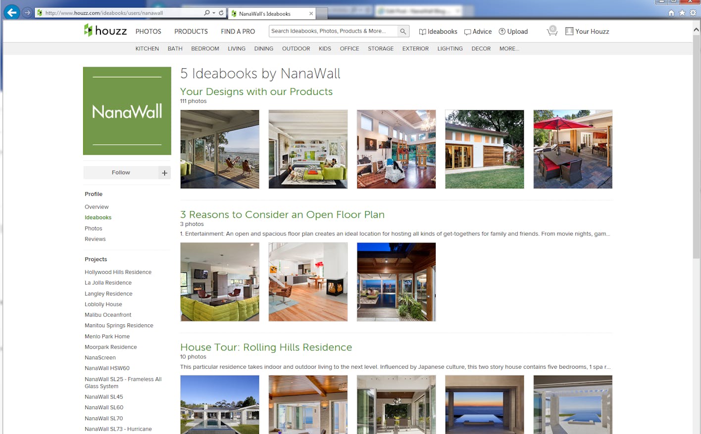
Task: Open the PRODUCTS menu
Action: tap(191, 31)
